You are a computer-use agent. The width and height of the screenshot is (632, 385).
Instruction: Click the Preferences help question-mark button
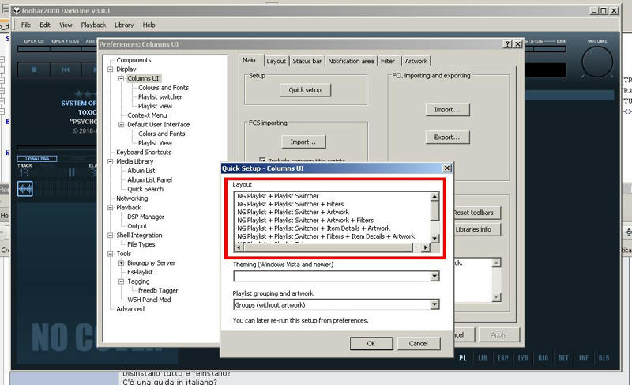pos(506,44)
